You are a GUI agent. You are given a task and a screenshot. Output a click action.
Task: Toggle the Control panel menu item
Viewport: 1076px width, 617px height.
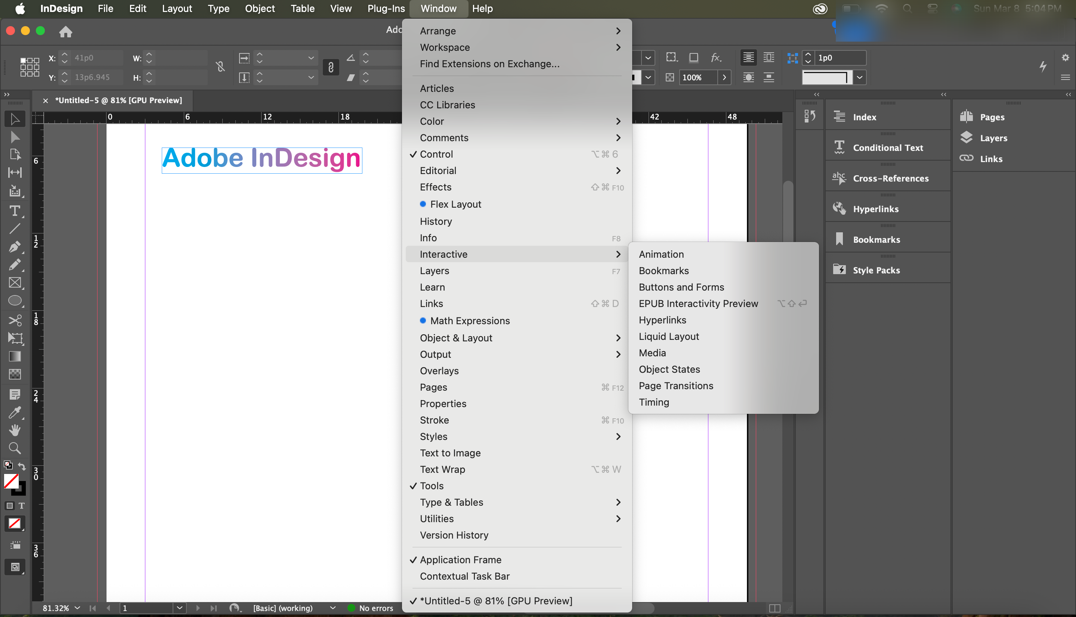click(x=436, y=154)
